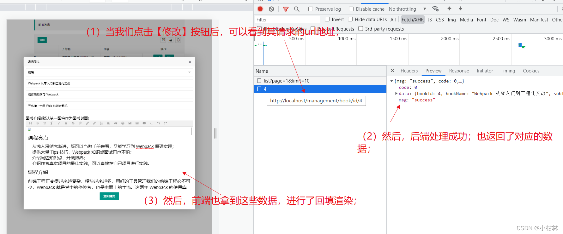
Task: Toggle Bold in the editor toolbar
Action: tap(38, 123)
